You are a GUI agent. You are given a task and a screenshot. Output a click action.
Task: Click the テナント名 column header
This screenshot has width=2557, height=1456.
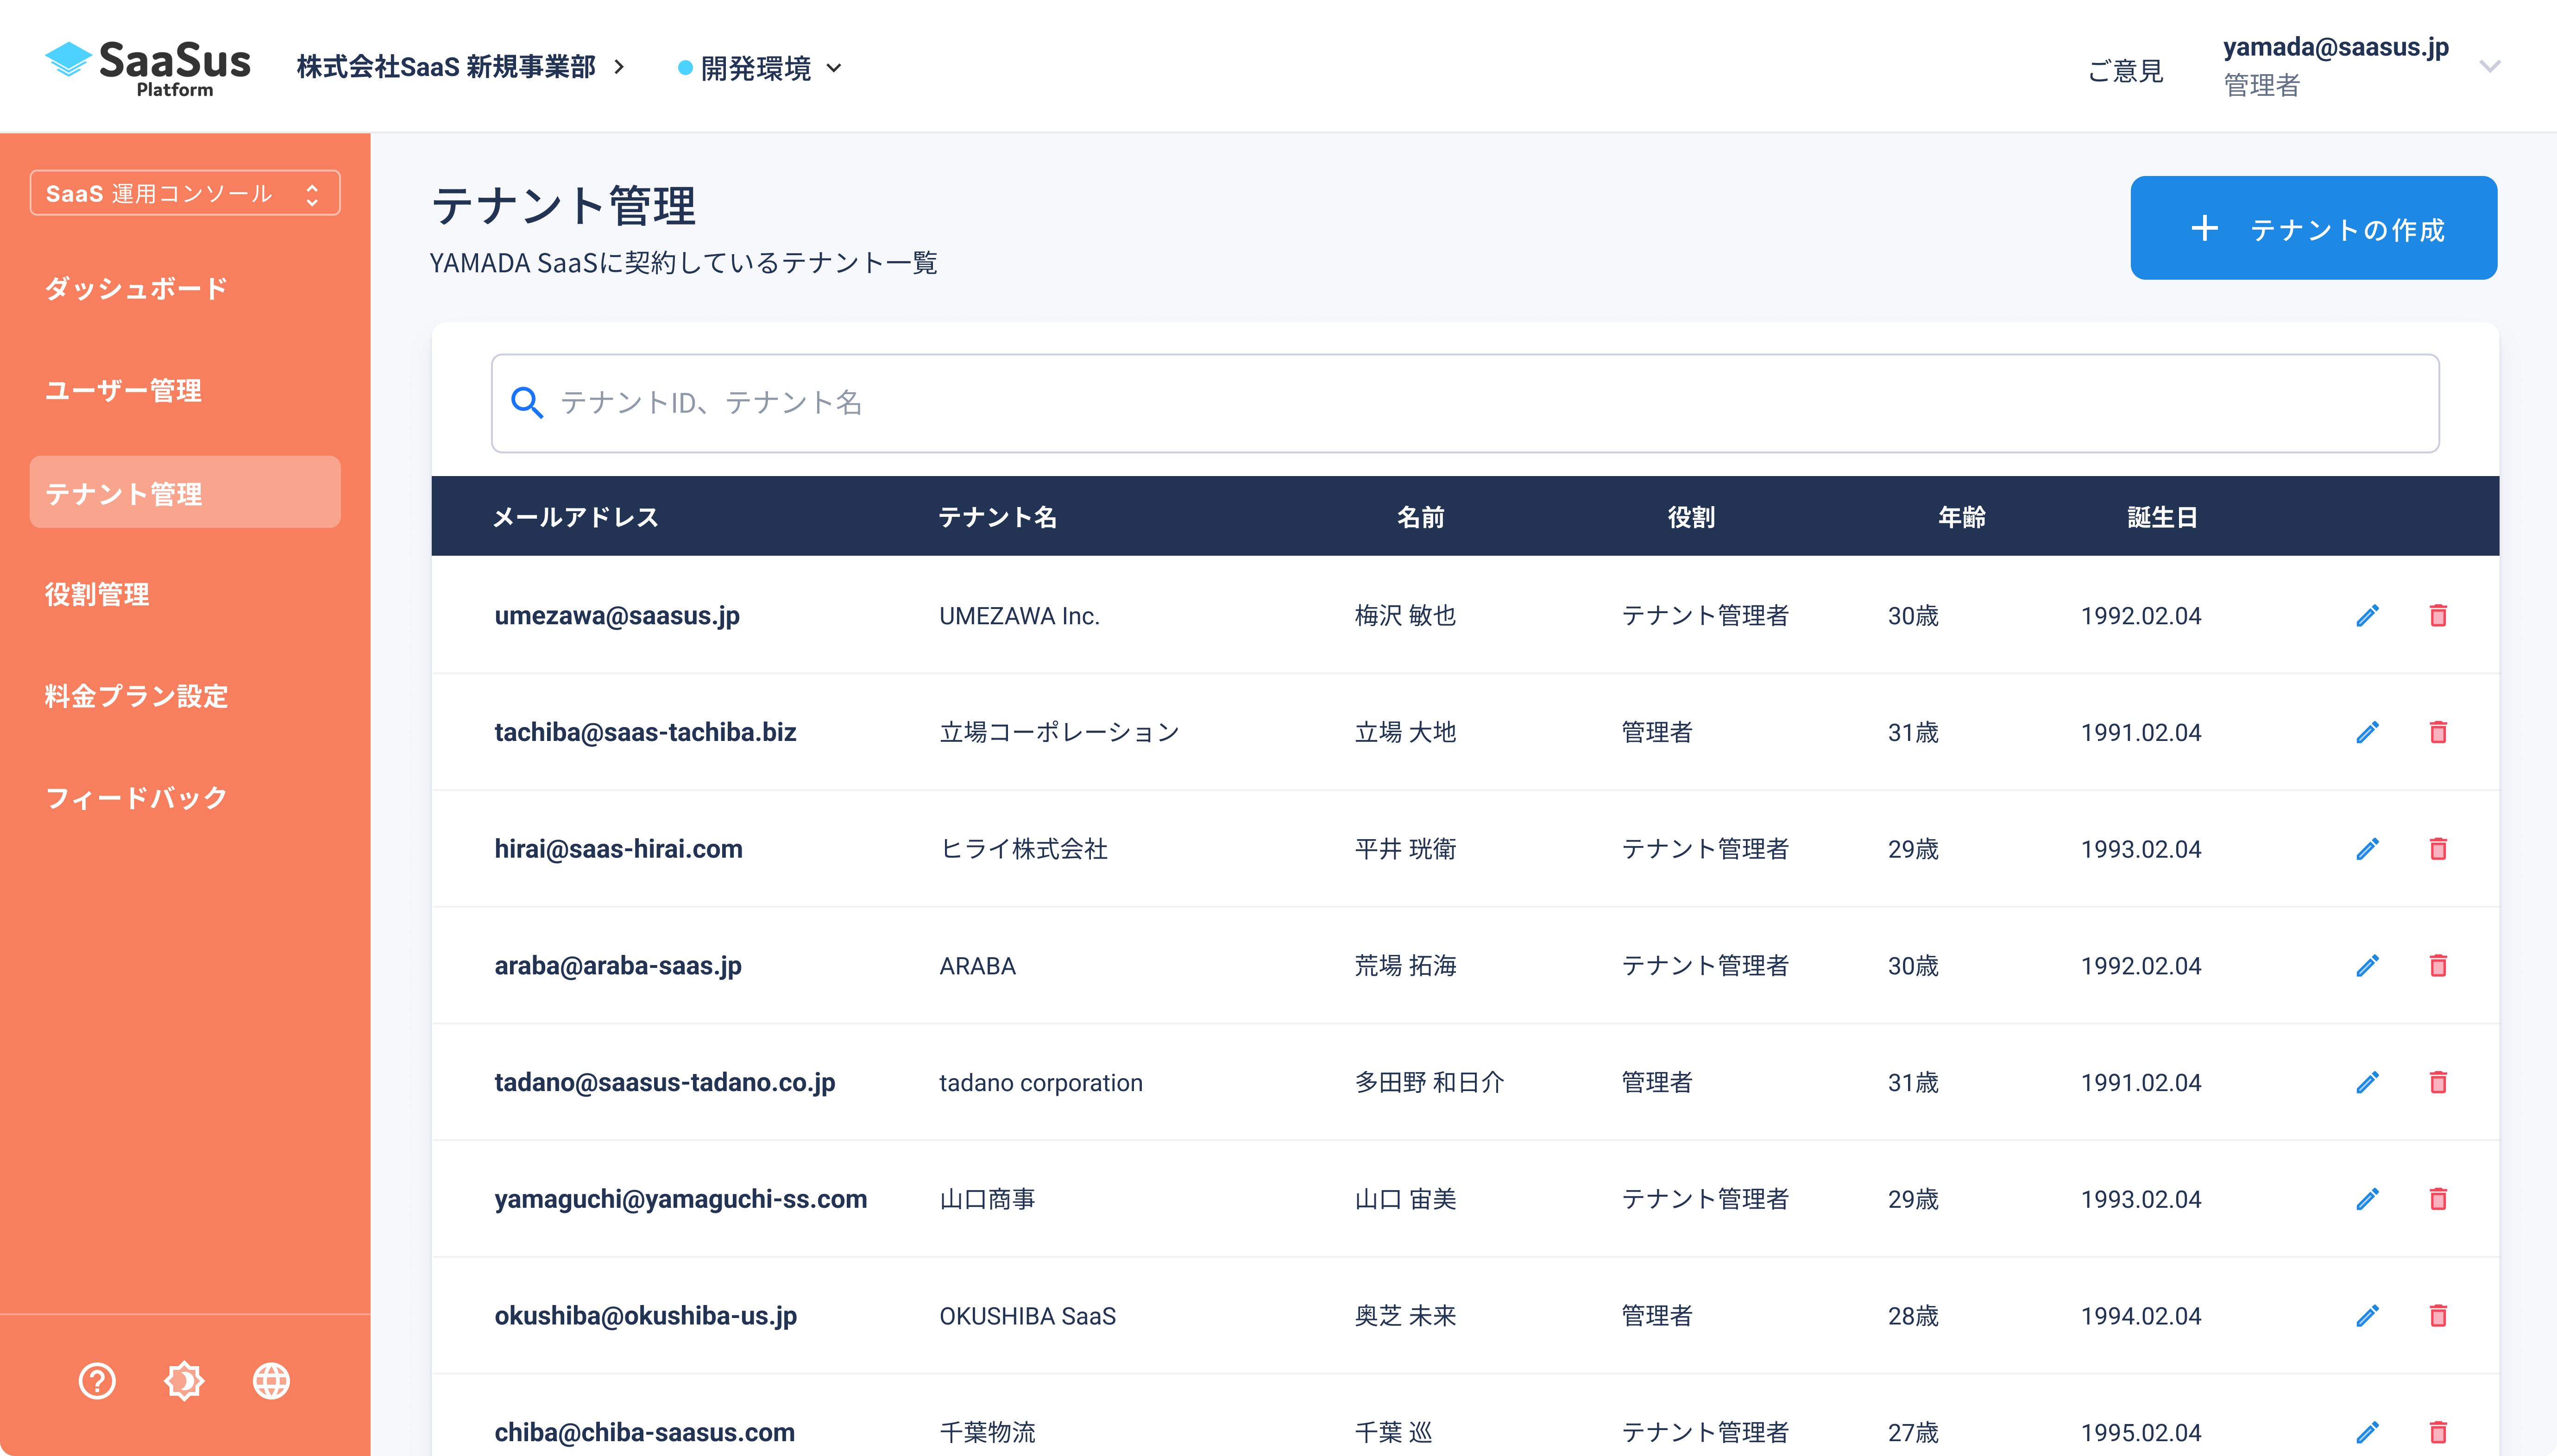(x=997, y=517)
